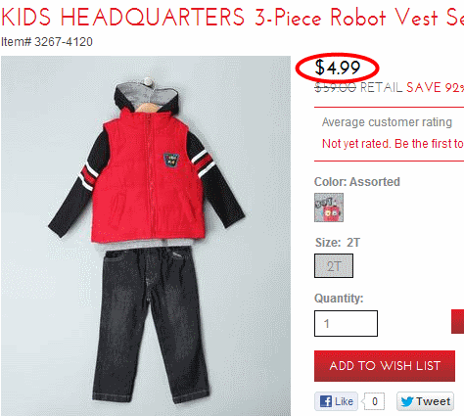
Task: Click the Twitter bird Tweet button
Action: [x=425, y=401]
